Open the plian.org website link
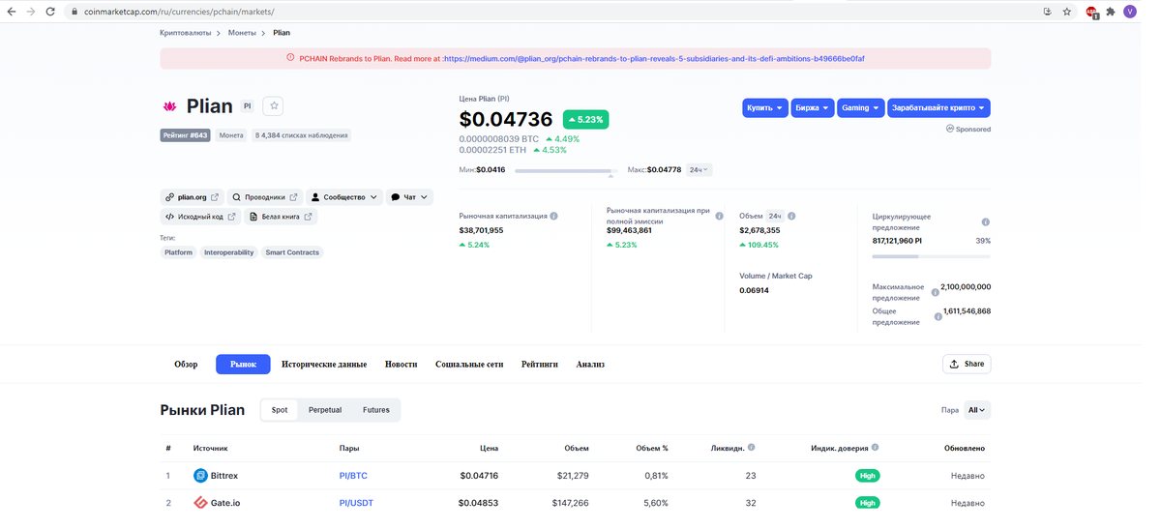The height and width of the screenshot is (529, 1161). pos(192,197)
